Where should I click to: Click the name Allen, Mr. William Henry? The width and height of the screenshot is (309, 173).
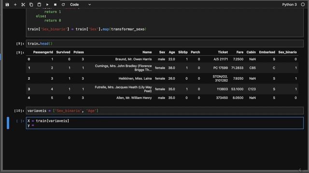pos(134,98)
